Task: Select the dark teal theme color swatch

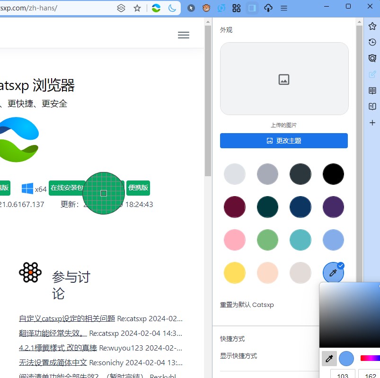Action: 267,207
